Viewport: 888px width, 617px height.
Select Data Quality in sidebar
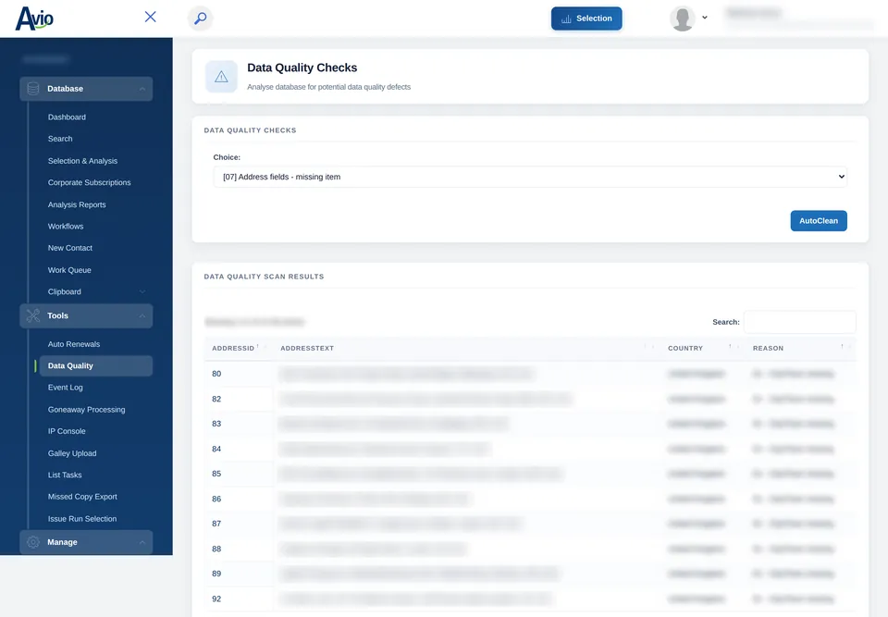click(x=95, y=366)
